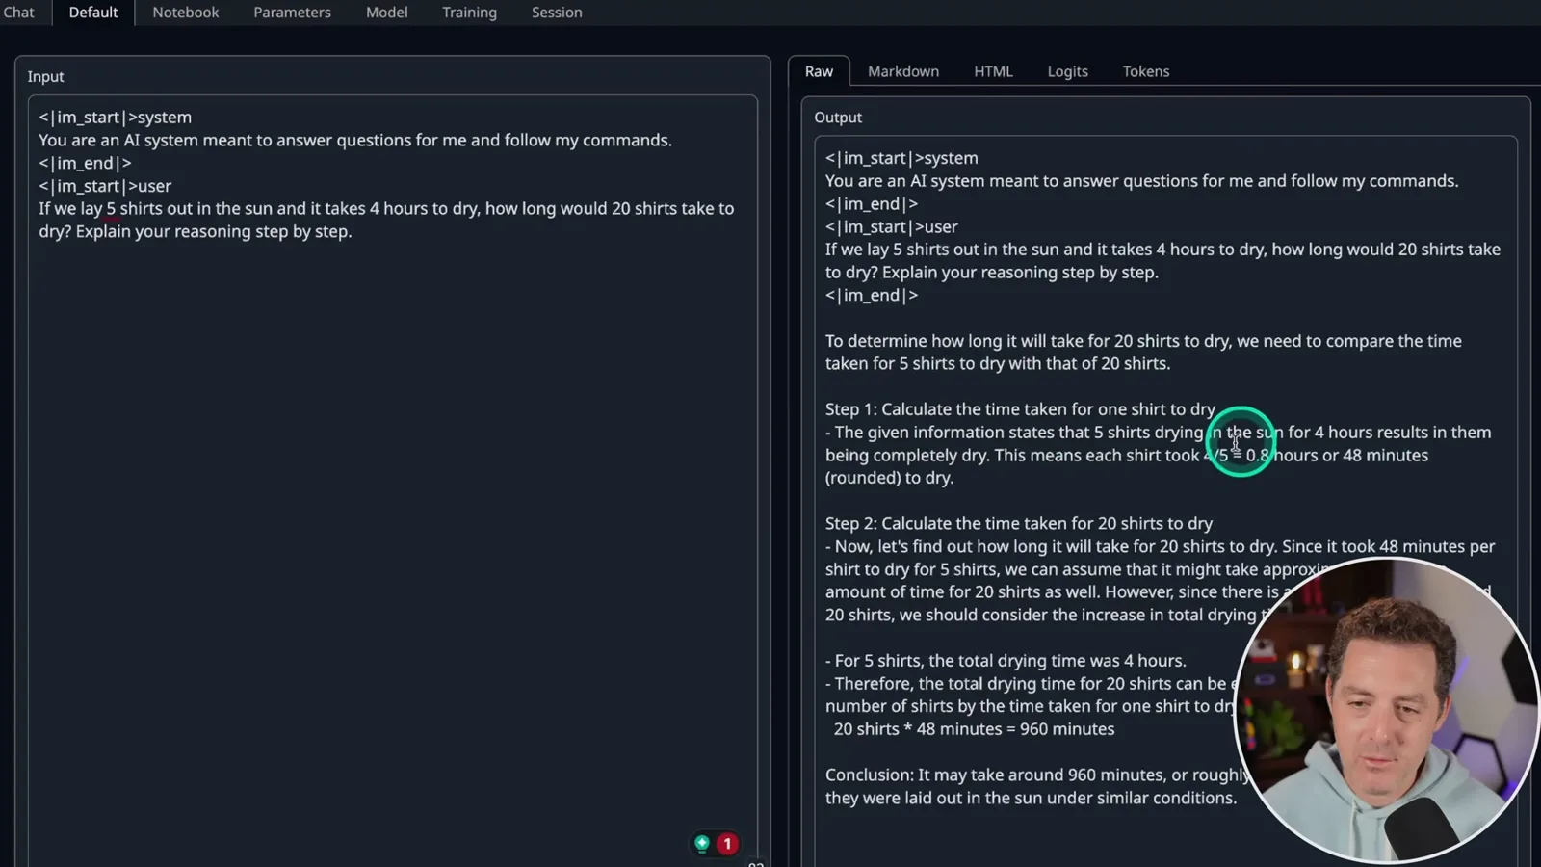The image size is (1541, 867).
Task: Open the Model tab
Action: [387, 13]
